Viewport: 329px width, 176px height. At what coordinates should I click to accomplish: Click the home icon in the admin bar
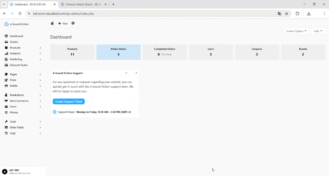pyautogui.click(x=52, y=23)
